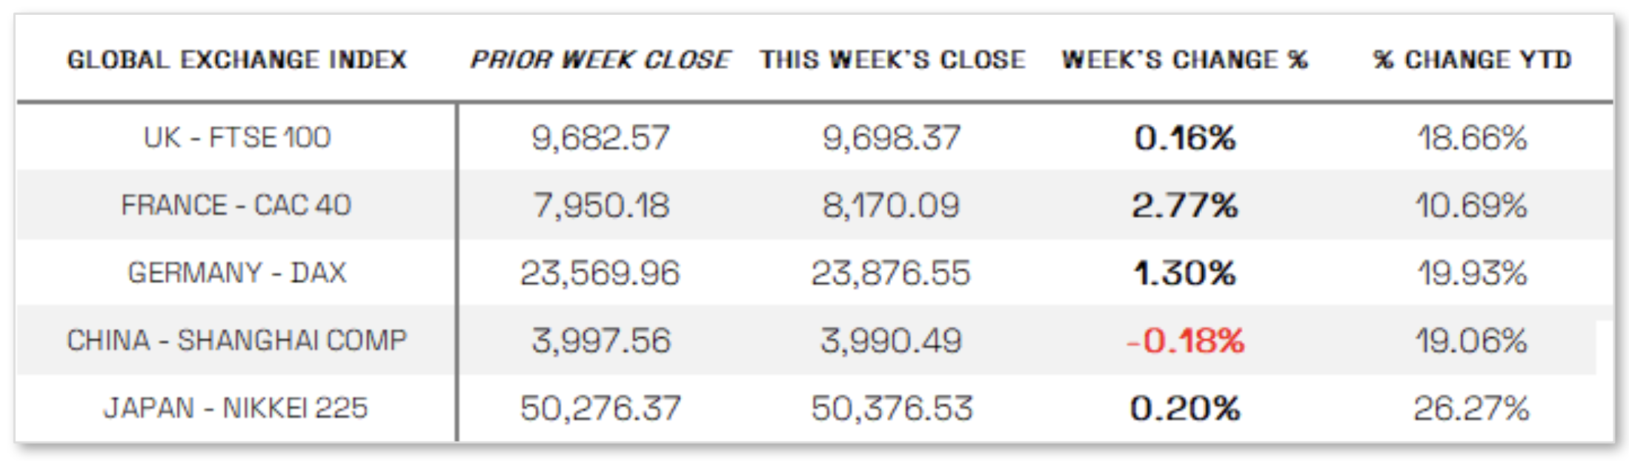The width and height of the screenshot is (1629, 461).
Task: Select the 50,376.53 closing value
Action: point(892,408)
